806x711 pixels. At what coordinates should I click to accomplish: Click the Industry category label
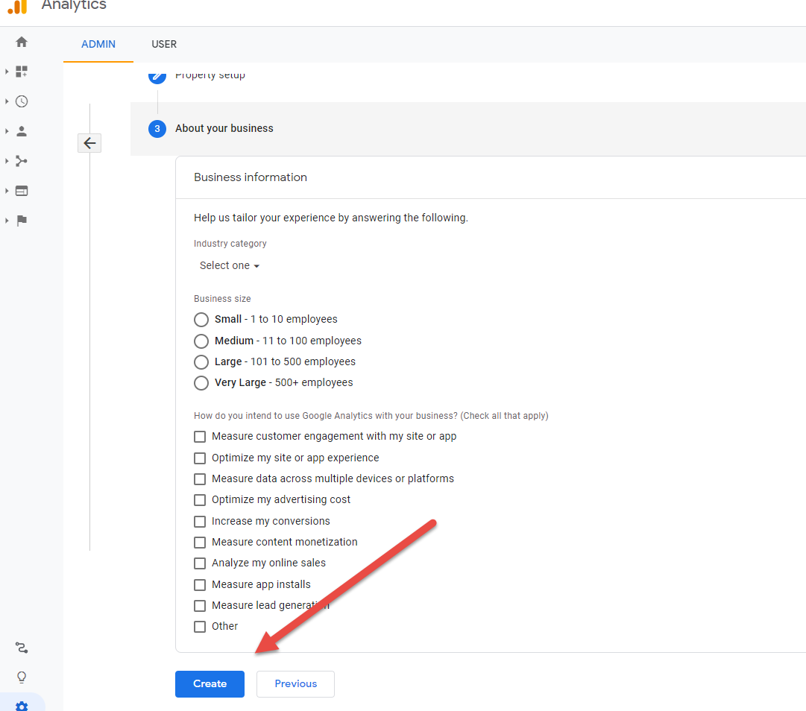[x=230, y=244]
